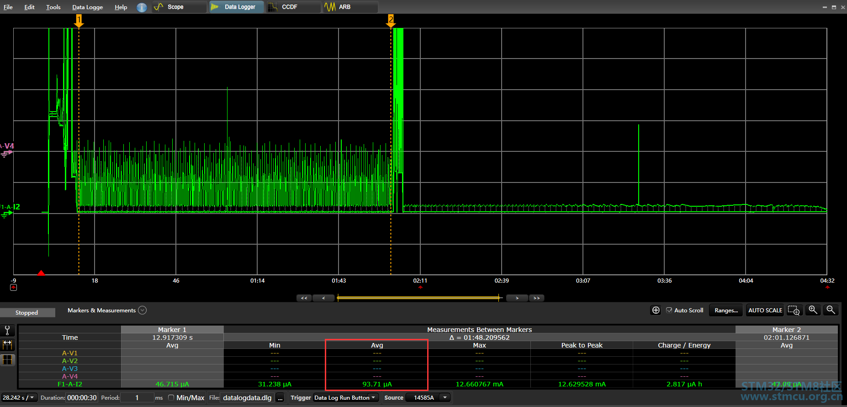The width and height of the screenshot is (847, 407).
Task: Select the markers tool icon in left sidebar
Action: pyautogui.click(x=7, y=330)
